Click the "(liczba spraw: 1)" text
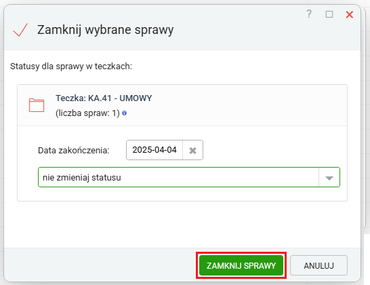 pyautogui.click(x=88, y=113)
